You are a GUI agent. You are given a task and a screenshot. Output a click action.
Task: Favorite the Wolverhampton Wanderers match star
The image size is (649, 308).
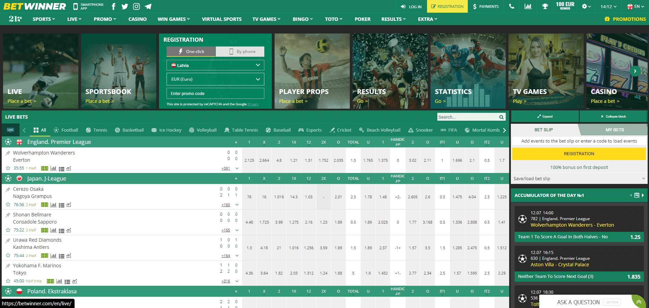(8, 168)
